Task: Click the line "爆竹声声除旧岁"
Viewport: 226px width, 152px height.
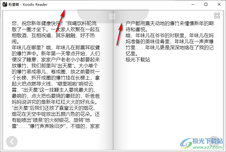Action: 55,126
